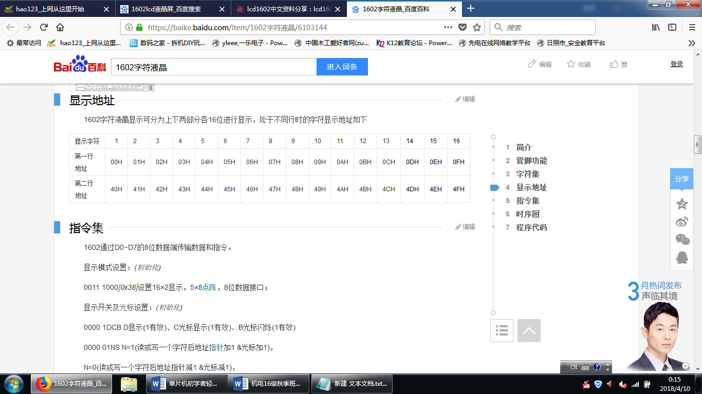Viewport: 702px width, 394px height.
Task: Click the 赞 thumbs-up icon
Action: pos(614,64)
